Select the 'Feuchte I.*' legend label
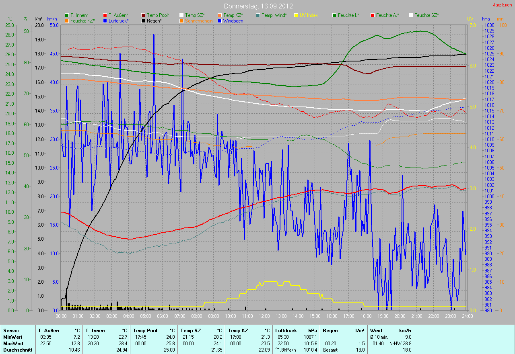The width and height of the screenshot is (515, 354). pyautogui.click(x=348, y=15)
